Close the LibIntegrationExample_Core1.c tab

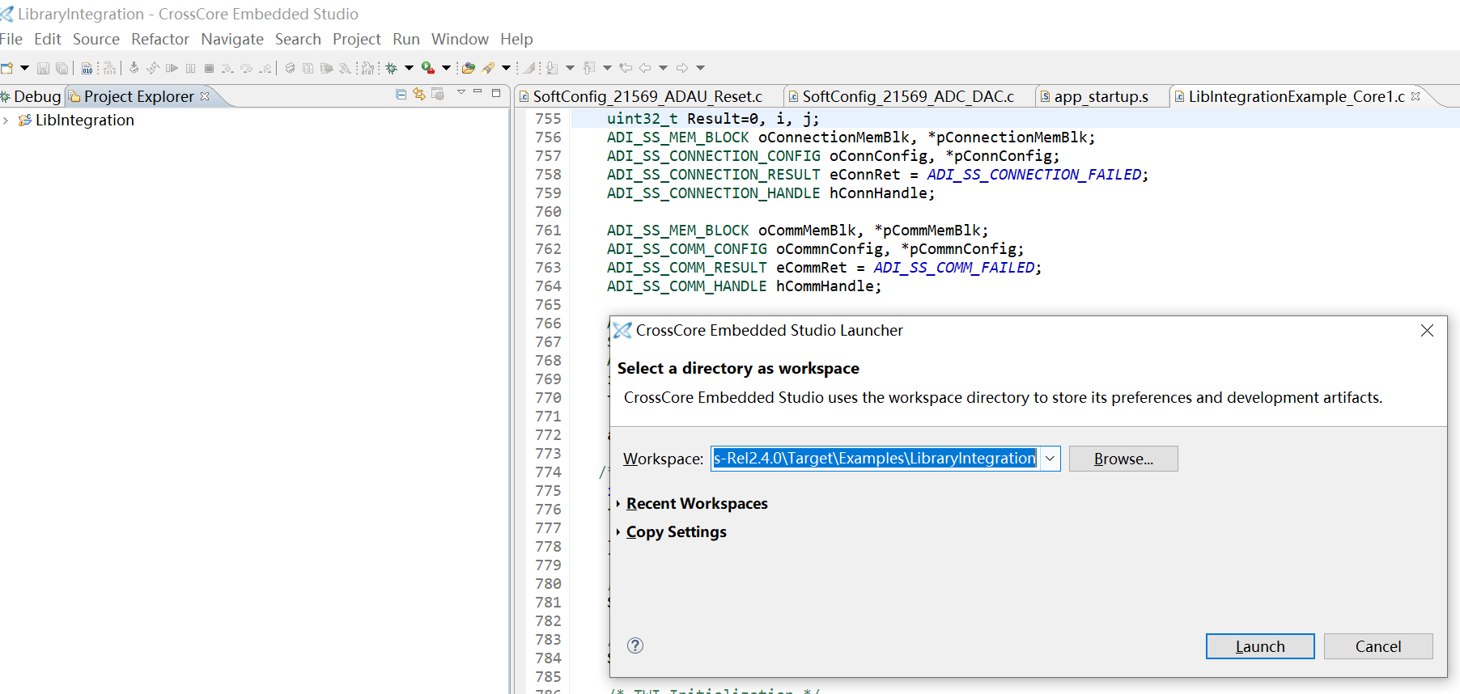(1415, 95)
